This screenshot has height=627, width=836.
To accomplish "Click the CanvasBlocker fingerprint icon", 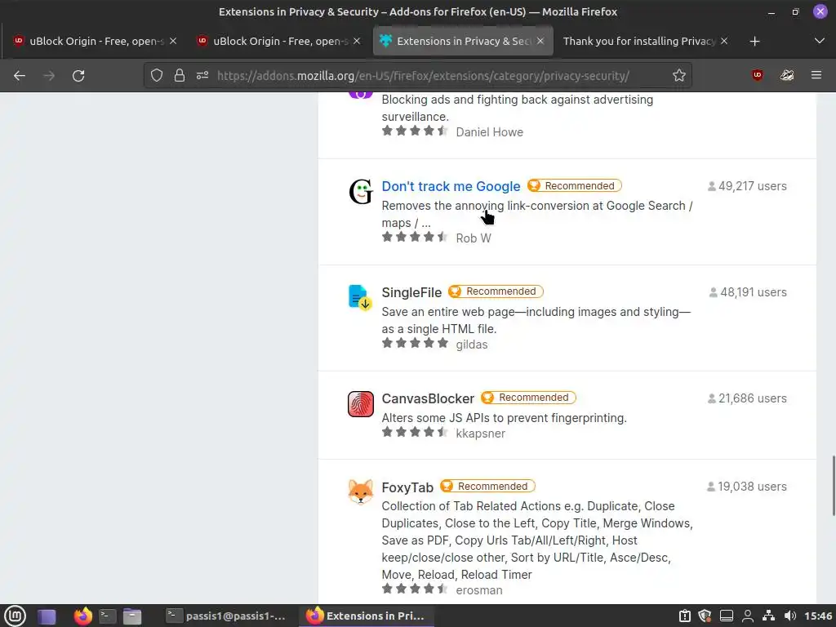I will 361,403.
